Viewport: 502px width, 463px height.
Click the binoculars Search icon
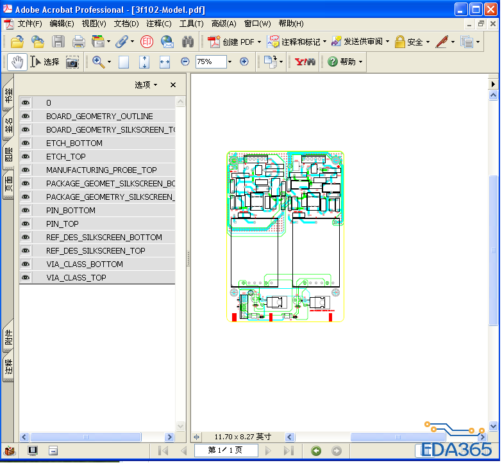pos(188,42)
